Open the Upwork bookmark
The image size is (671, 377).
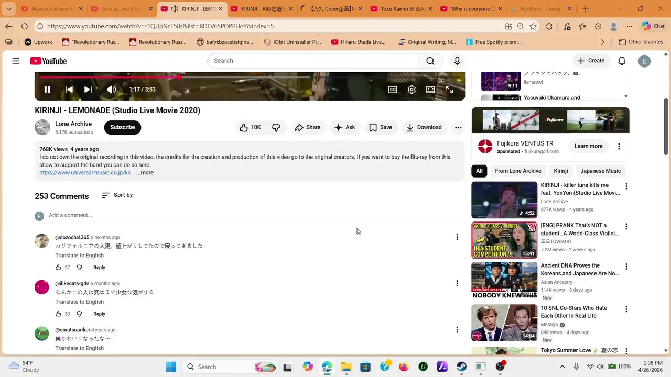38,42
